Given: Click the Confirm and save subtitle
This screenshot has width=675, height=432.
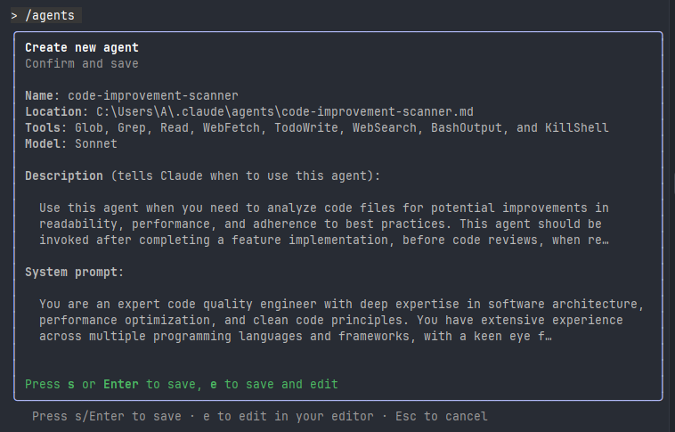Looking at the screenshot, I should pos(82,64).
